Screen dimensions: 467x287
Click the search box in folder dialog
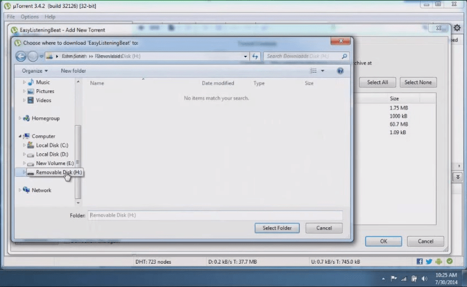point(302,56)
